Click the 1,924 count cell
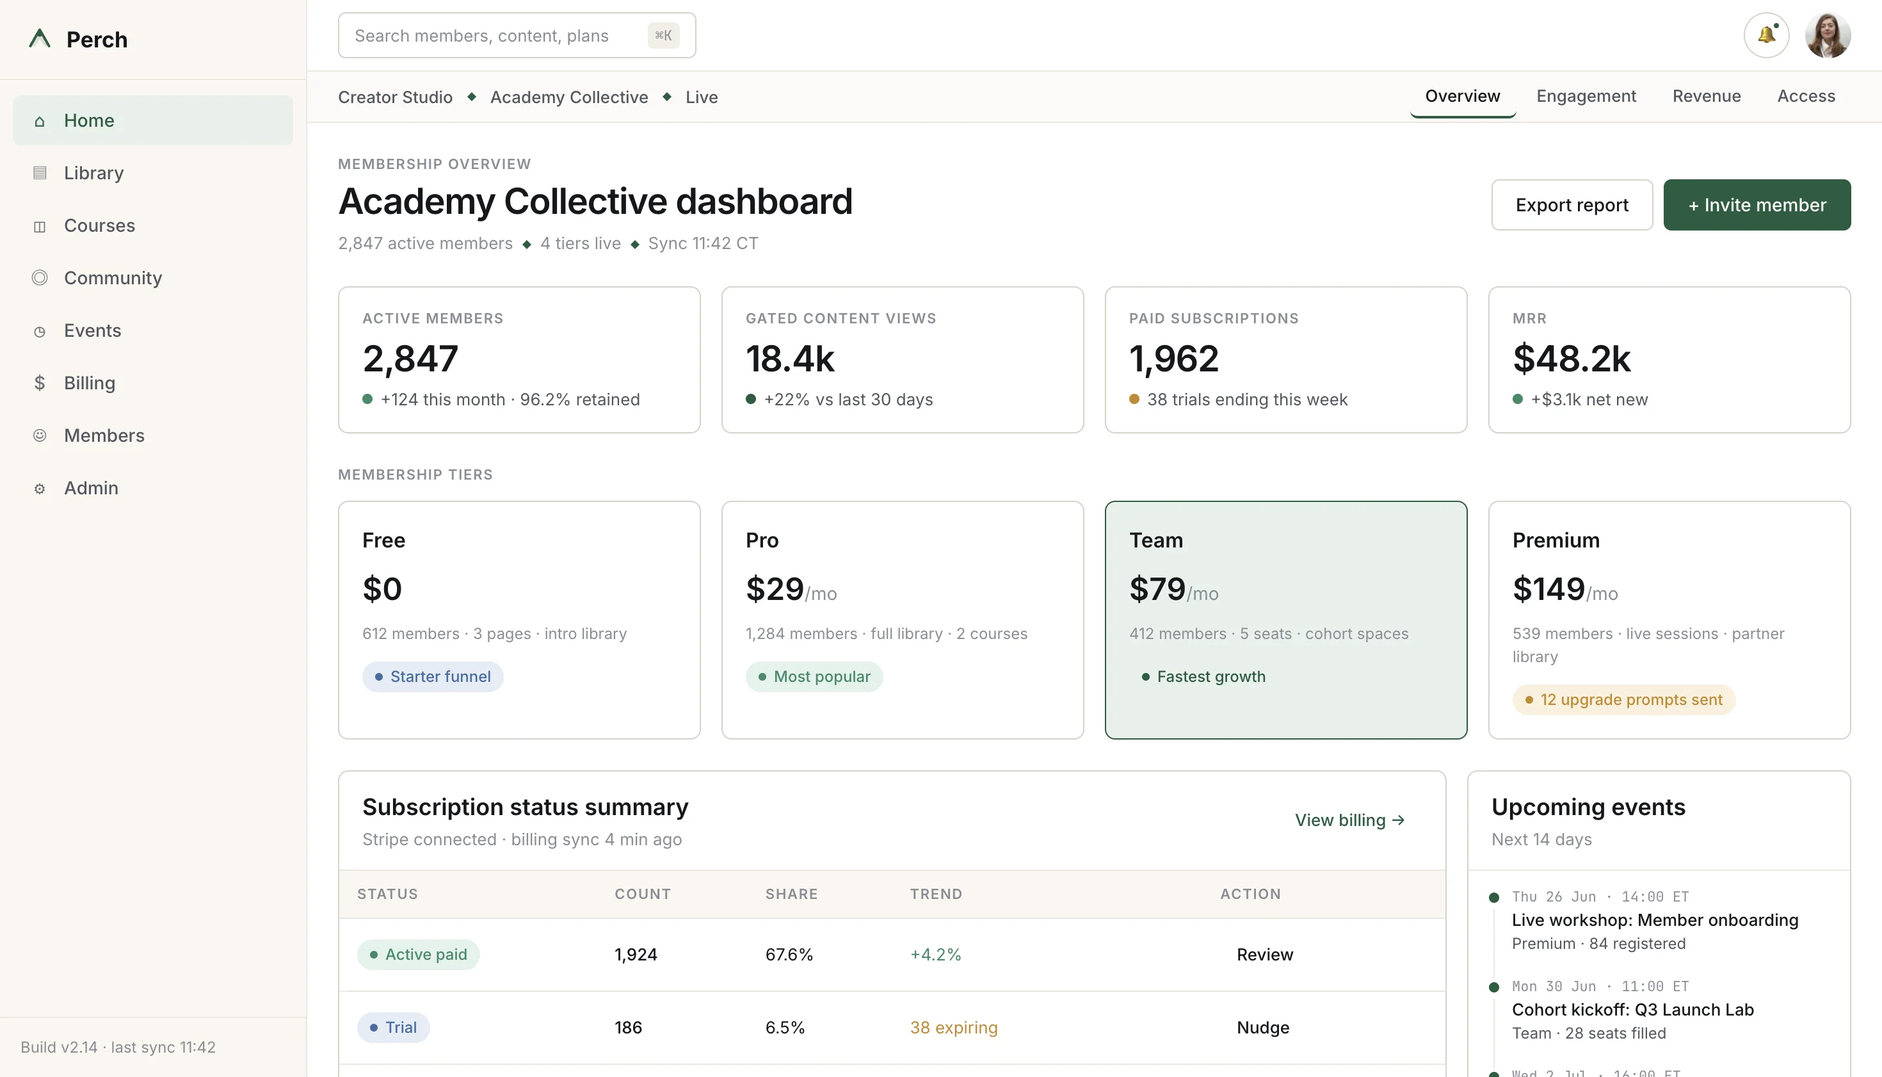1882x1077 pixels. (x=636, y=955)
